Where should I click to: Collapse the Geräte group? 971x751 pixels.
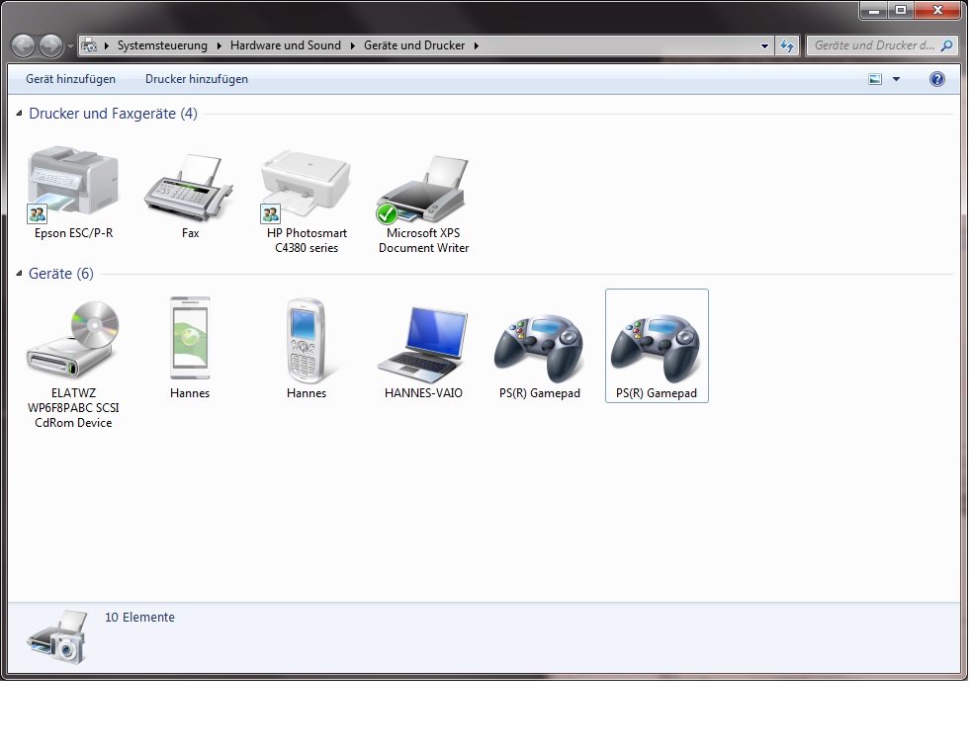coord(19,274)
